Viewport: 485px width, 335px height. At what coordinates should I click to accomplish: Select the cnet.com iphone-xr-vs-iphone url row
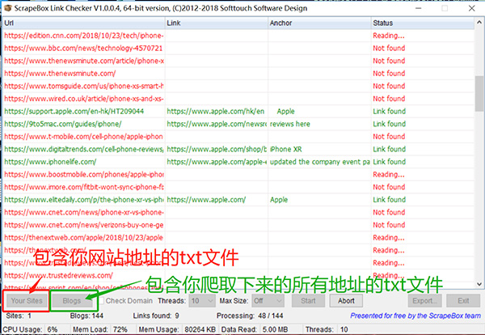(x=238, y=212)
